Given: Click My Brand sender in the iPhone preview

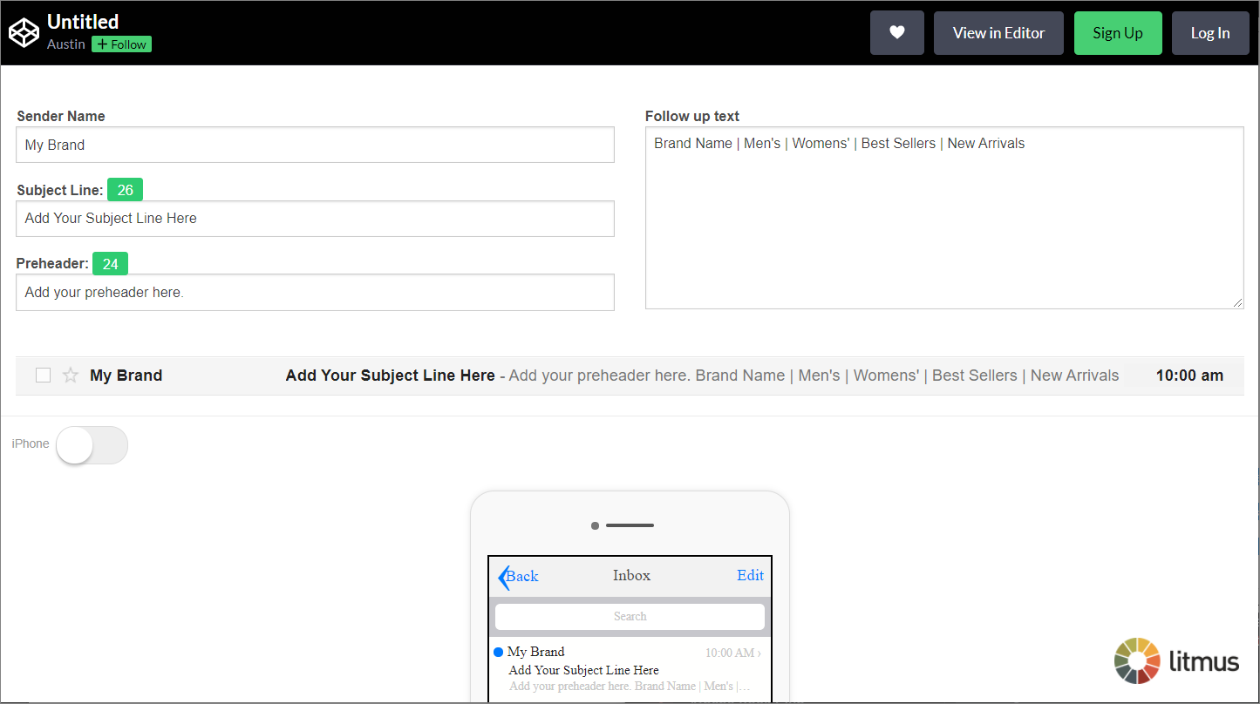Looking at the screenshot, I should (535, 652).
